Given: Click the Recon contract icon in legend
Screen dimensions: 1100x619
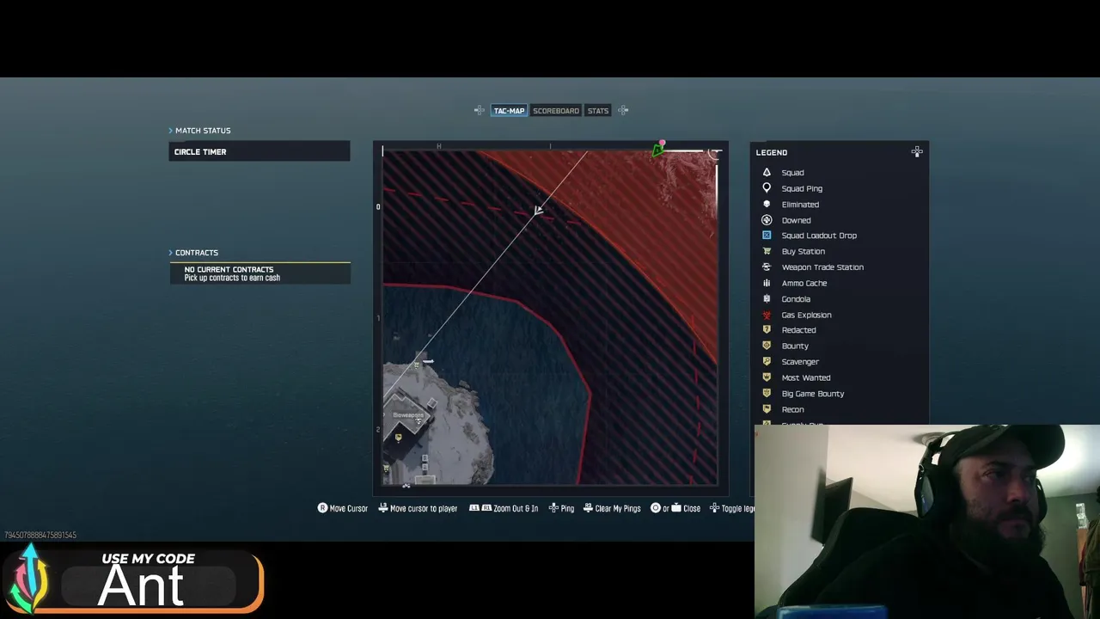Looking at the screenshot, I should click(x=767, y=409).
